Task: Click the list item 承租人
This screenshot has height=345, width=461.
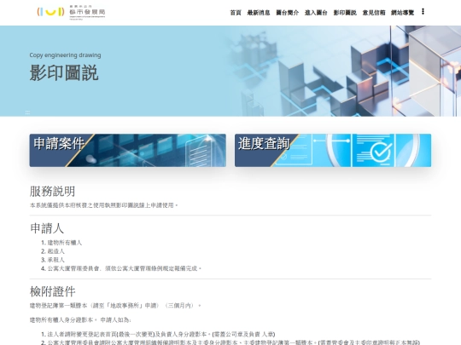Action: click(55, 260)
